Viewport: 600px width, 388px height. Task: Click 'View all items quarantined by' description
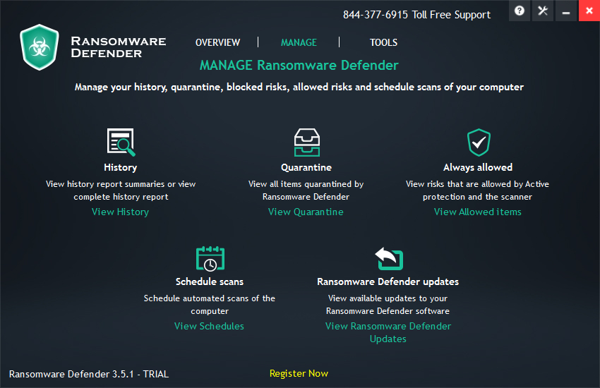pyautogui.click(x=306, y=190)
